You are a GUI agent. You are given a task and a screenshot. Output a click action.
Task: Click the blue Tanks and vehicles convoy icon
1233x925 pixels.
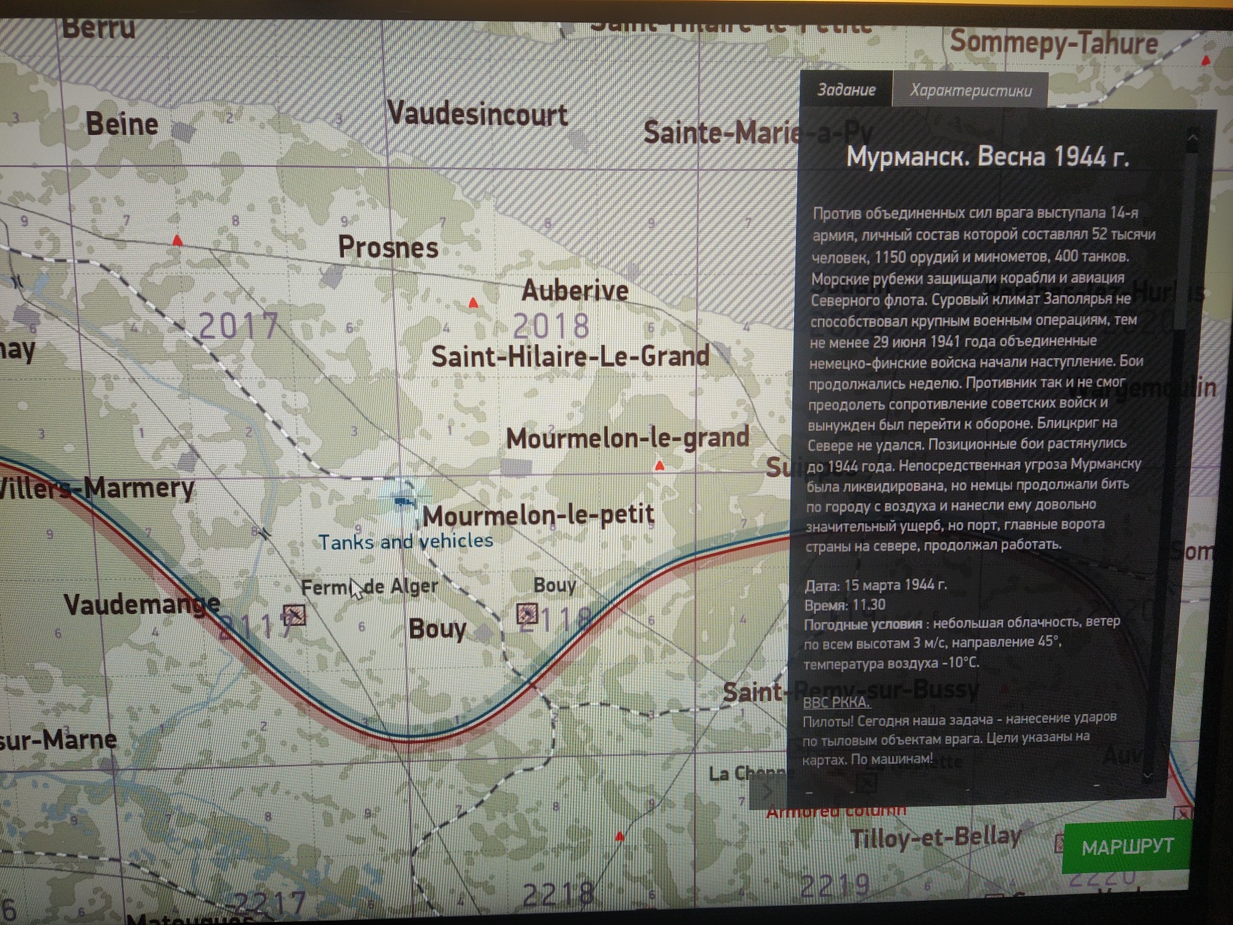tap(404, 501)
